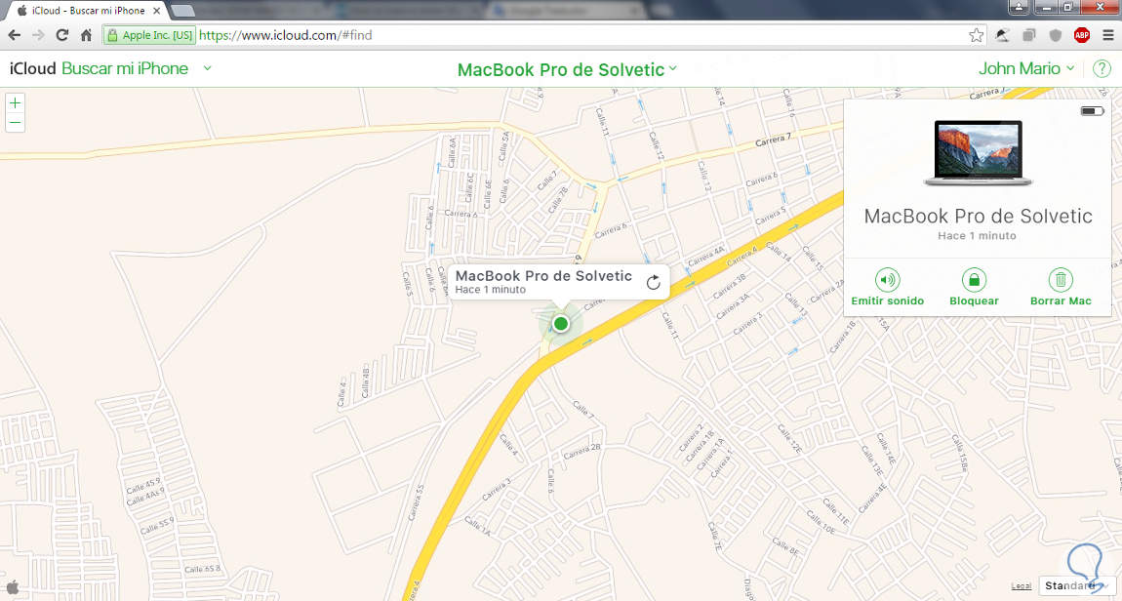
Task: Zoom in on the map
Action: pos(15,103)
